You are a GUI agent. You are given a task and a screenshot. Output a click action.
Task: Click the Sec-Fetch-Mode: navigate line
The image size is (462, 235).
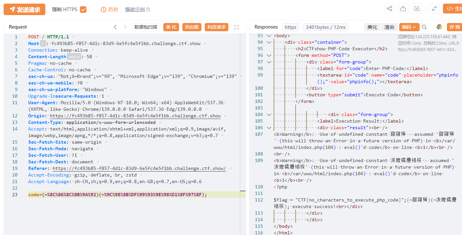click(x=61, y=149)
